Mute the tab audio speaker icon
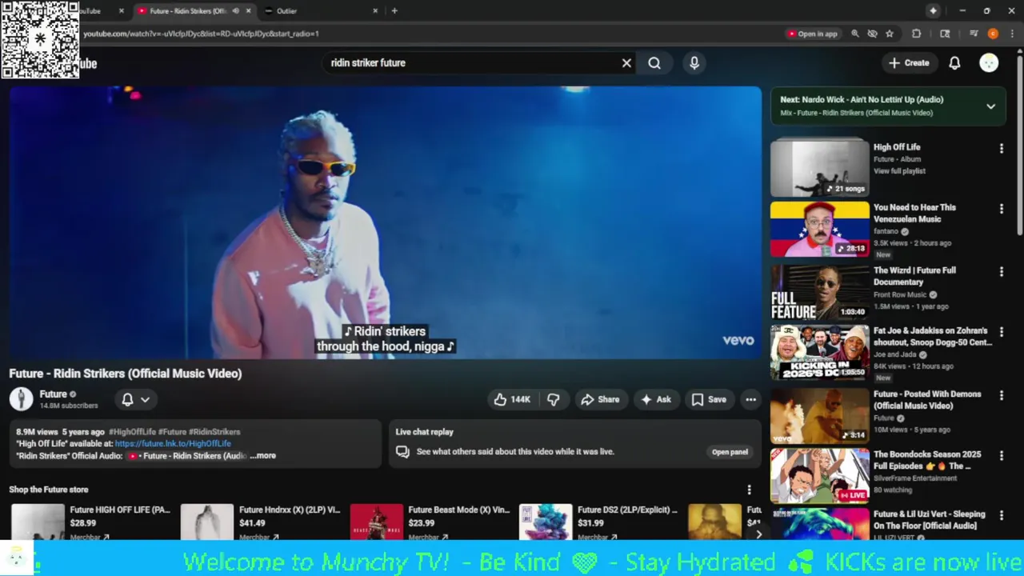The height and width of the screenshot is (576, 1024). (x=235, y=11)
